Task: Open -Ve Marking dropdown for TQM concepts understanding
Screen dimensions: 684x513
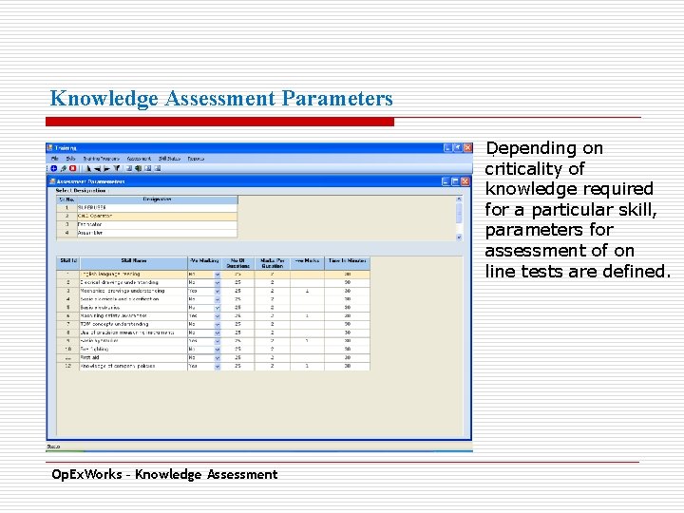Action: coord(218,325)
